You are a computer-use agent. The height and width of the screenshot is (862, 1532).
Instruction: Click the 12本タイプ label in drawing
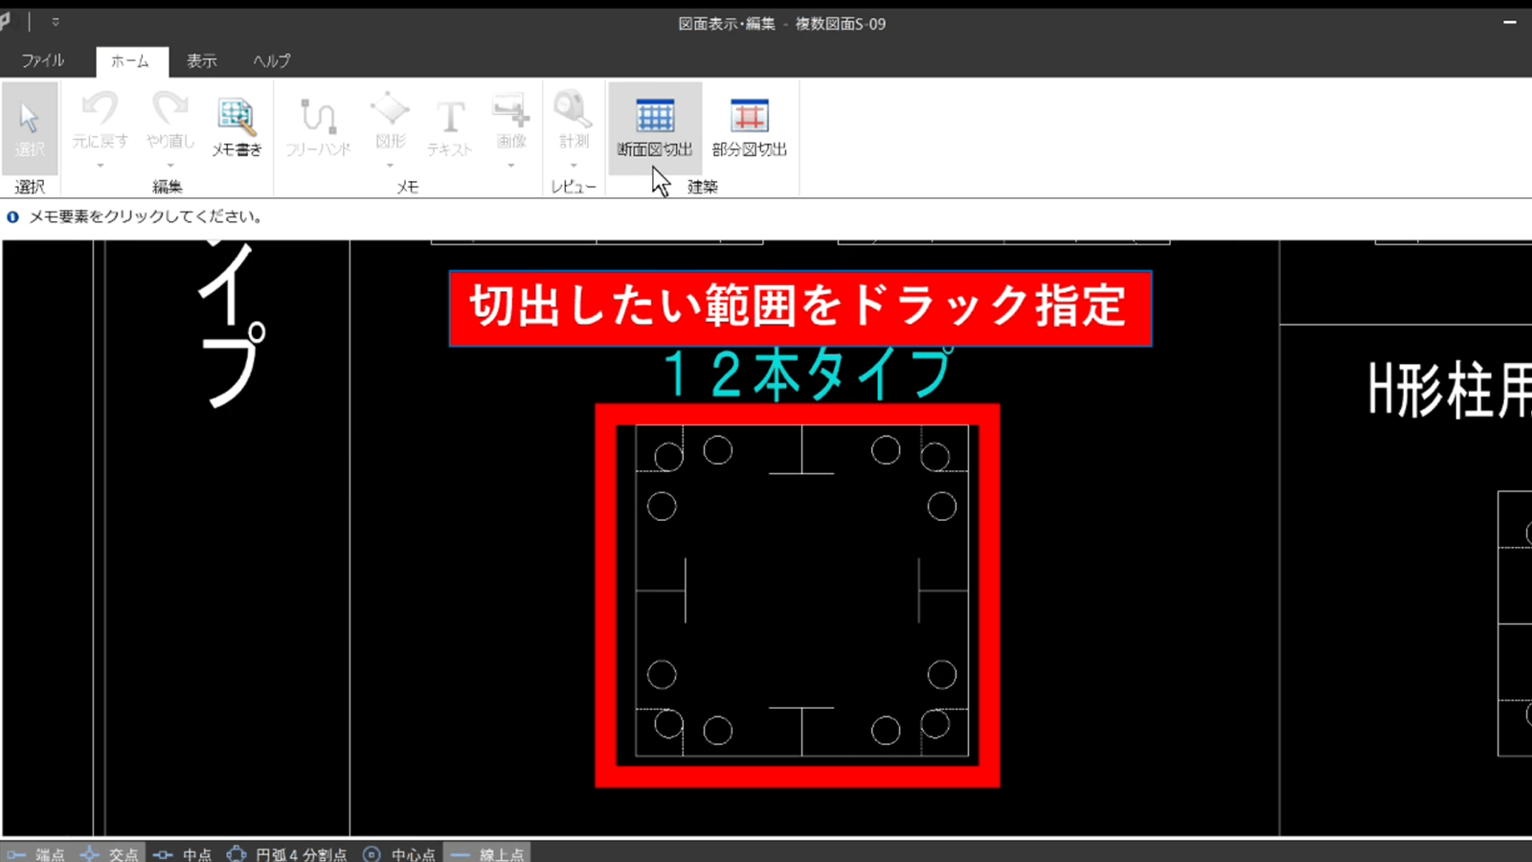click(808, 374)
